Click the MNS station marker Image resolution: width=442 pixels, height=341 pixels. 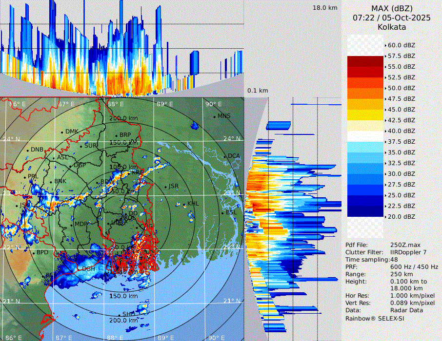click(x=215, y=116)
